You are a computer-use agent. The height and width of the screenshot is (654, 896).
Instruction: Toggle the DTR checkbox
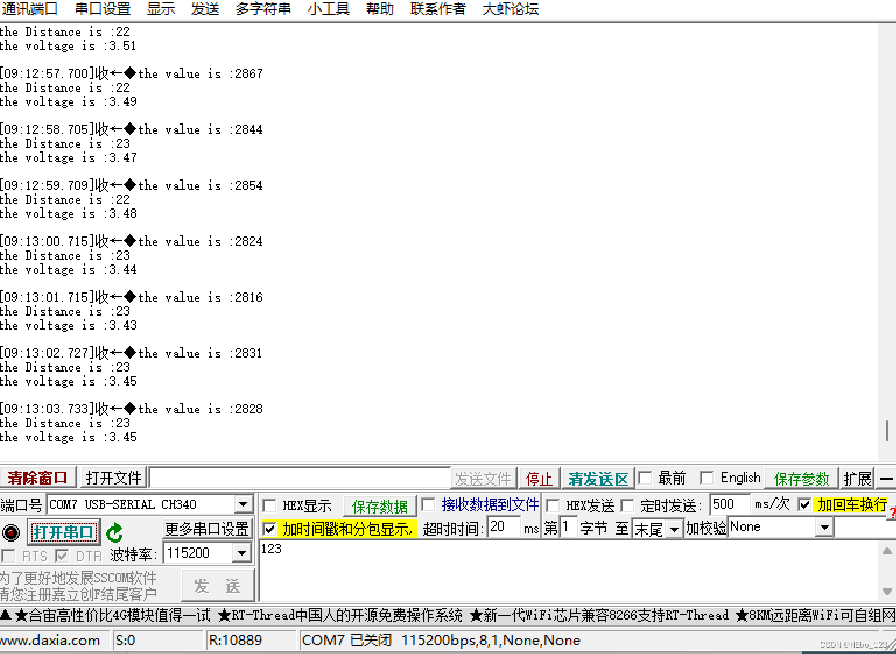tap(62, 556)
